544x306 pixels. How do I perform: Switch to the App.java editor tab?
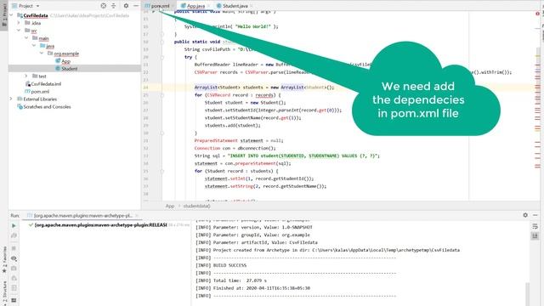click(x=195, y=6)
